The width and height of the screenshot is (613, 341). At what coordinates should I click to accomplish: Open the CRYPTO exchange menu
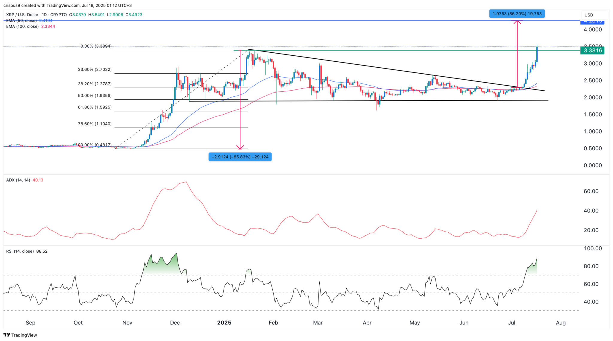click(x=59, y=14)
